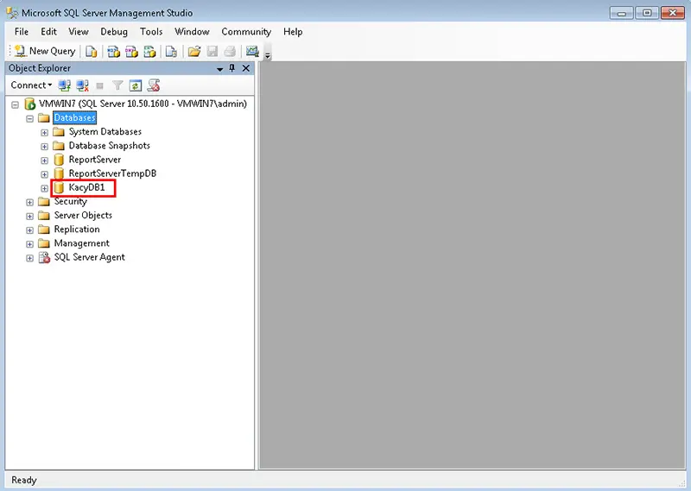Open the Debug menu
This screenshot has height=491, width=691.
pos(114,32)
